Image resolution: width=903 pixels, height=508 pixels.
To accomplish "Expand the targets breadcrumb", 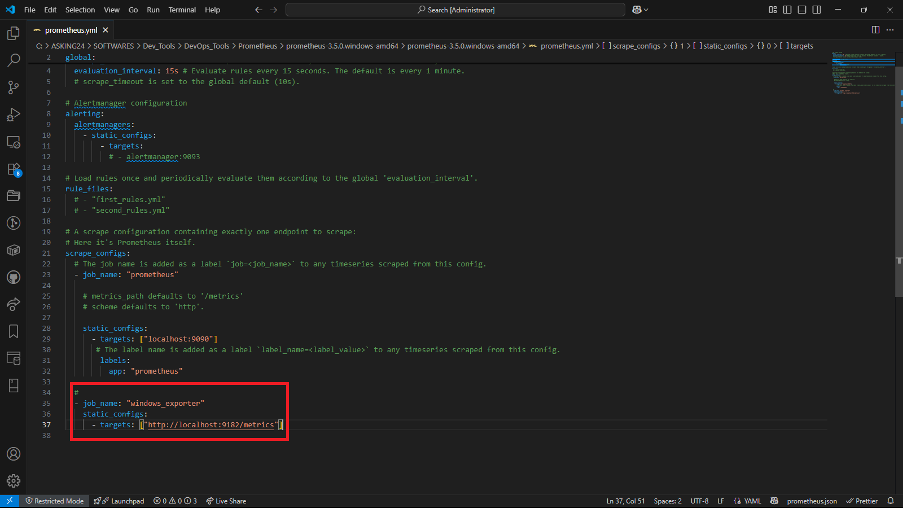I will (x=796, y=46).
